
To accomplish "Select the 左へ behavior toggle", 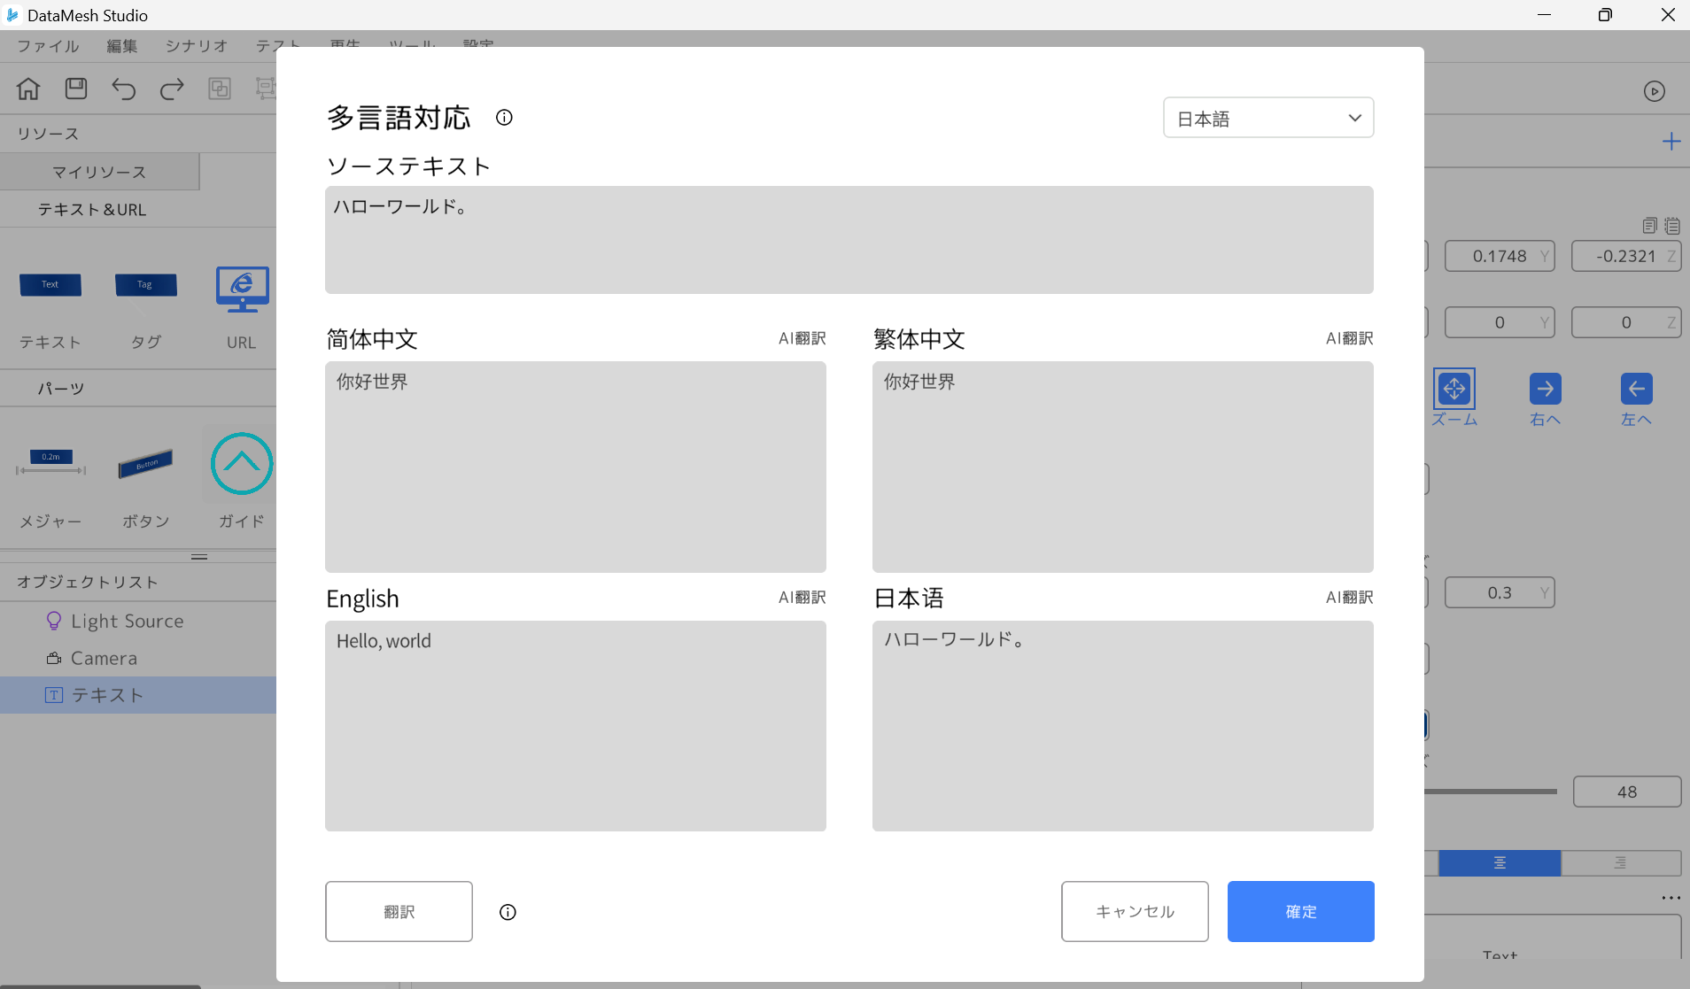I will [x=1635, y=388].
